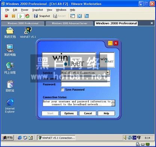The image size is (156, 147).
Task: Open the View menu
Action: (x=49, y=10)
